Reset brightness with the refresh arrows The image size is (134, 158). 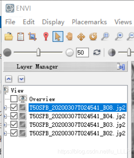coord(97,52)
